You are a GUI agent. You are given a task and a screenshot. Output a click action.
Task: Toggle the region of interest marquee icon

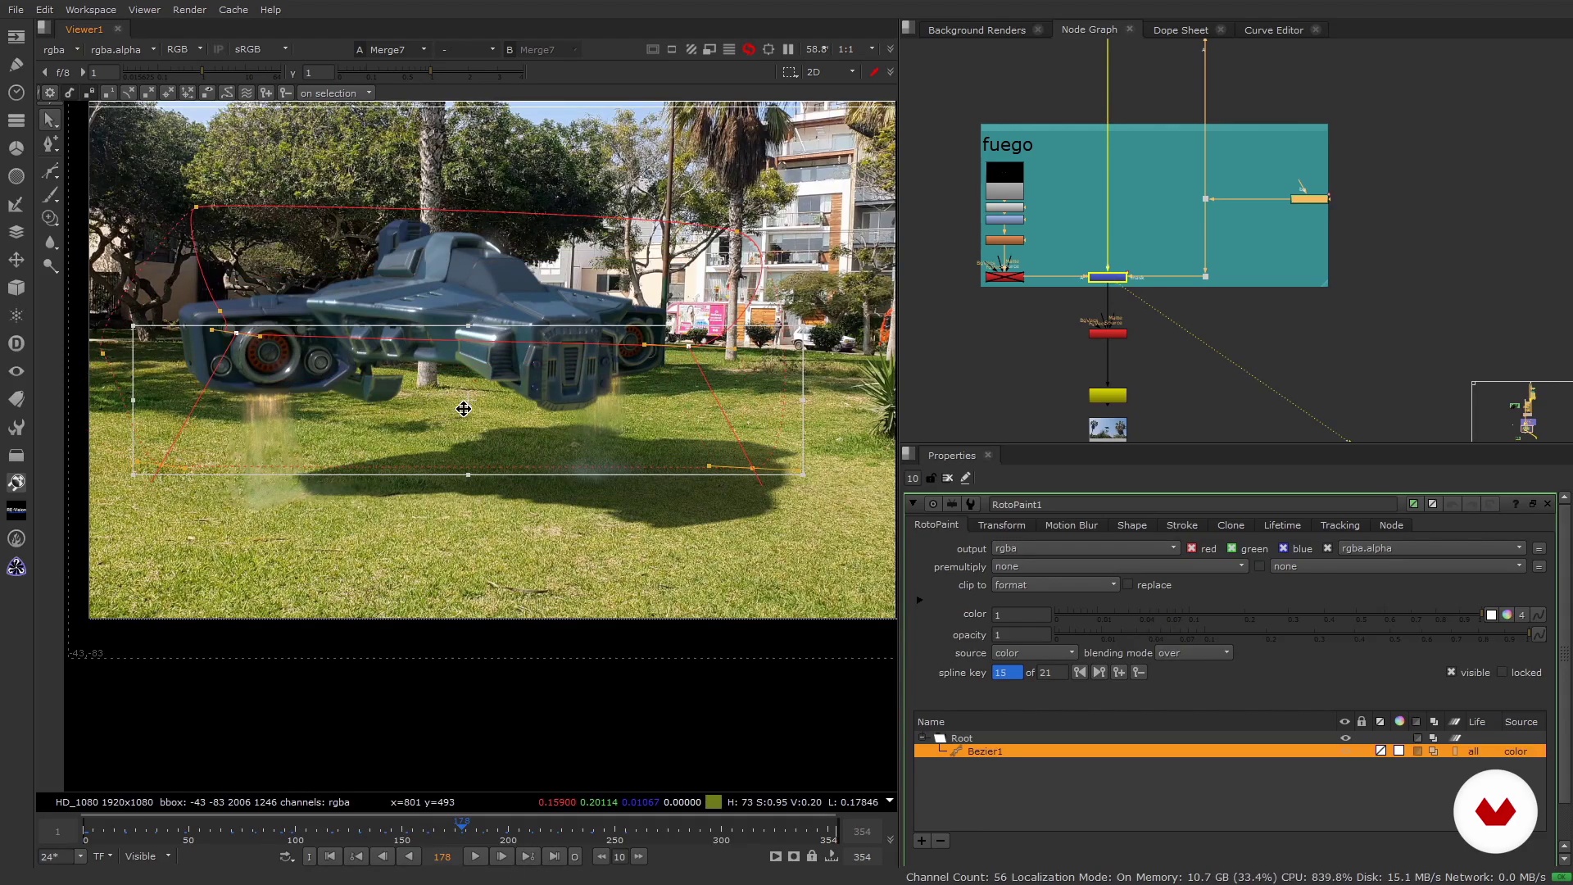[790, 72]
